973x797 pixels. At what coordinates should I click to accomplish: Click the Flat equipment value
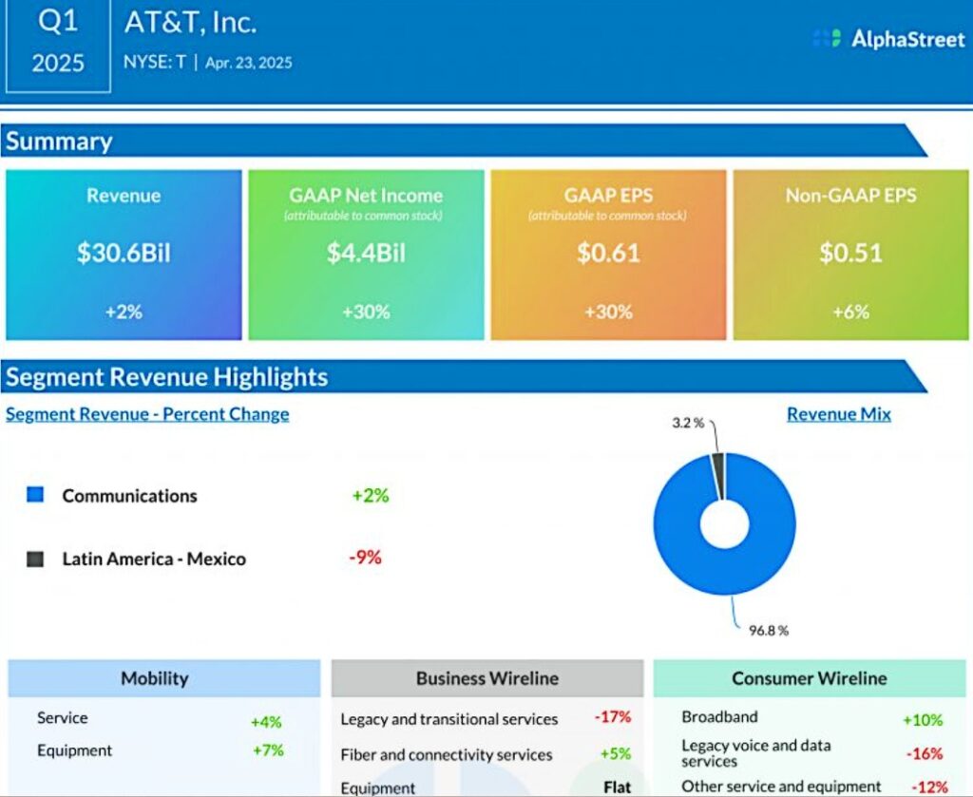pyautogui.click(x=618, y=788)
